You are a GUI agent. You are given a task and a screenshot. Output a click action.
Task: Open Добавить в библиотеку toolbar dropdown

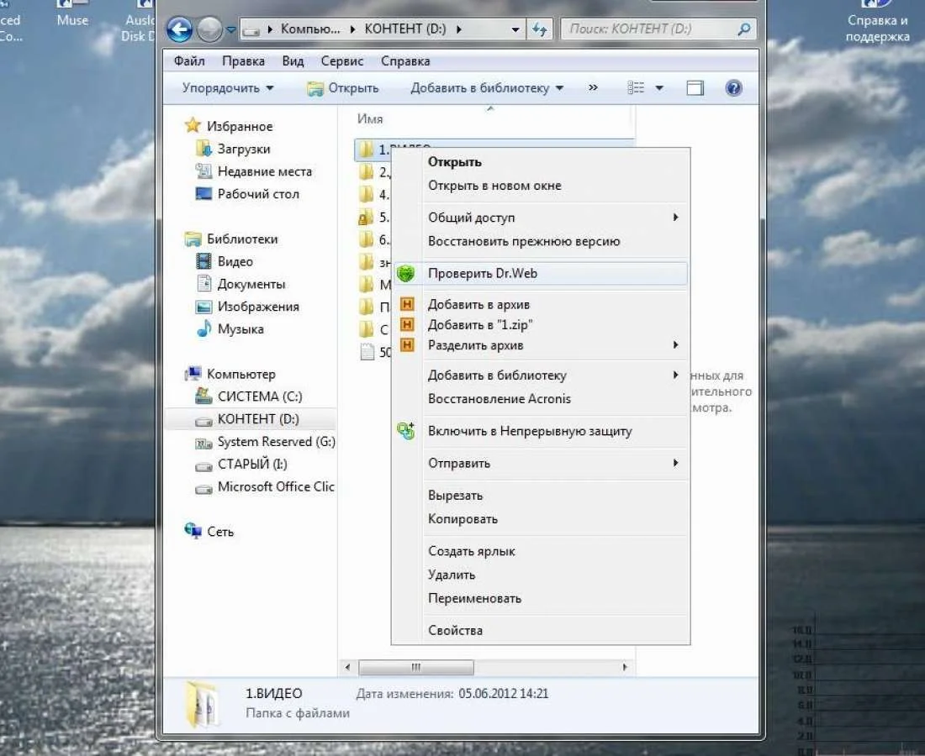[x=487, y=88]
